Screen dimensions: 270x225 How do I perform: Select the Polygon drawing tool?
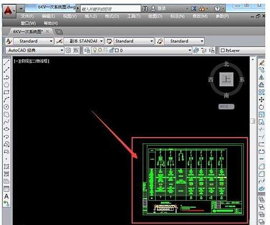click(x=6, y=85)
